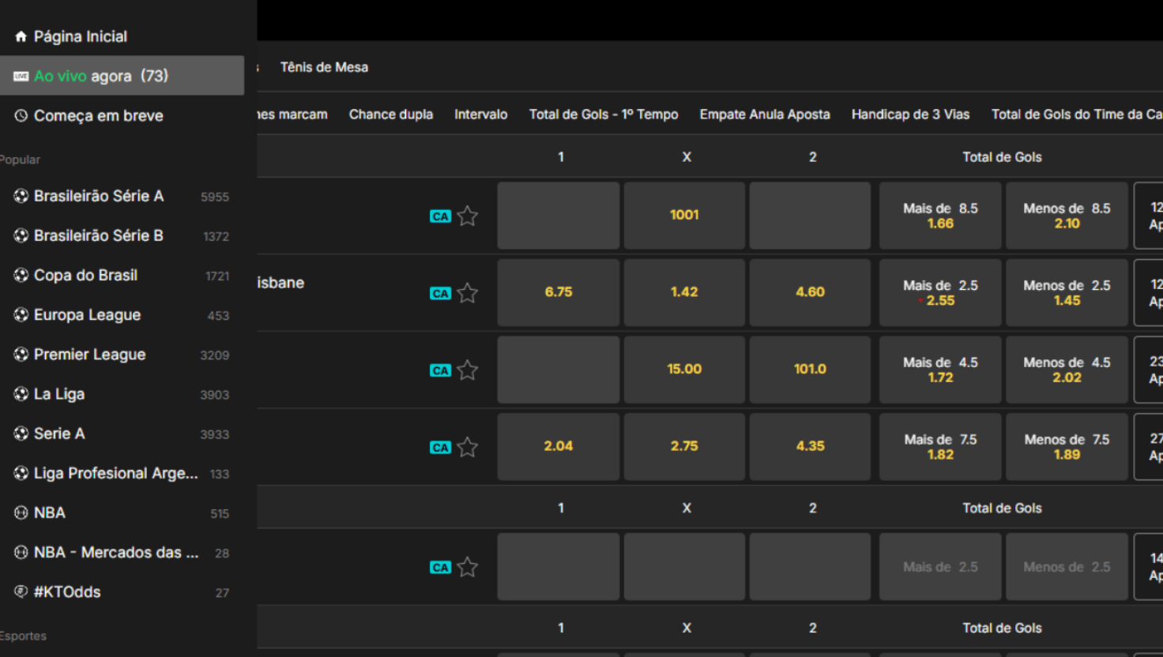Image resolution: width=1163 pixels, height=657 pixels.
Task: Open Começa em breve section
Action: click(122, 115)
